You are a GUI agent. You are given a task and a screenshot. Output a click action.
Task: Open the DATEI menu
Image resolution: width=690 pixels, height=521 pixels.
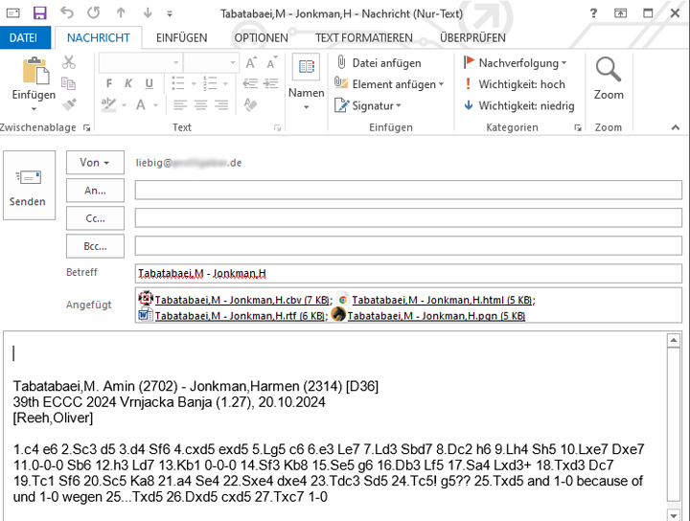(23, 37)
